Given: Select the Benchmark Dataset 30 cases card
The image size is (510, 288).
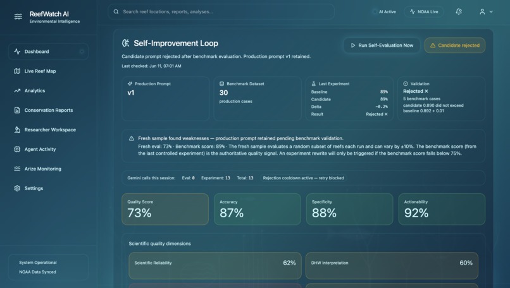Looking at the screenshot, I should (x=258, y=99).
